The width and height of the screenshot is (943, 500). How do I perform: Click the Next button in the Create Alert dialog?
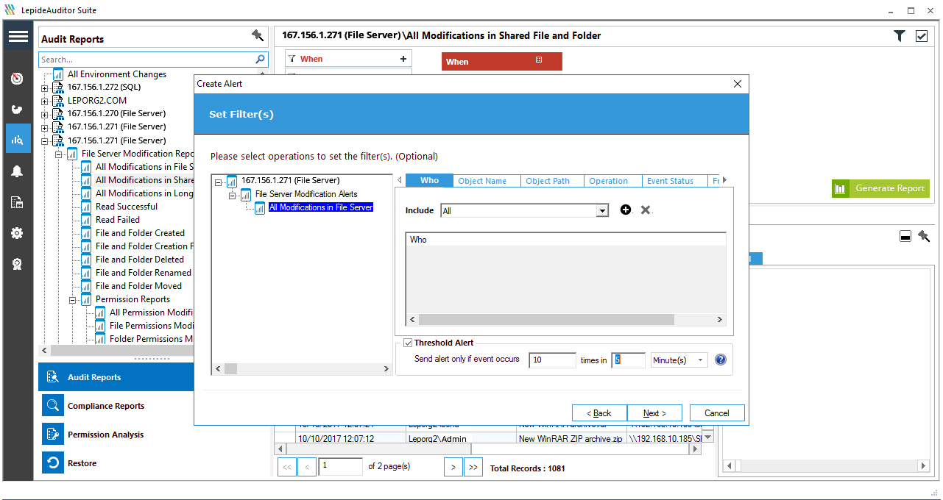pyautogui.click(x=654, y=413)
